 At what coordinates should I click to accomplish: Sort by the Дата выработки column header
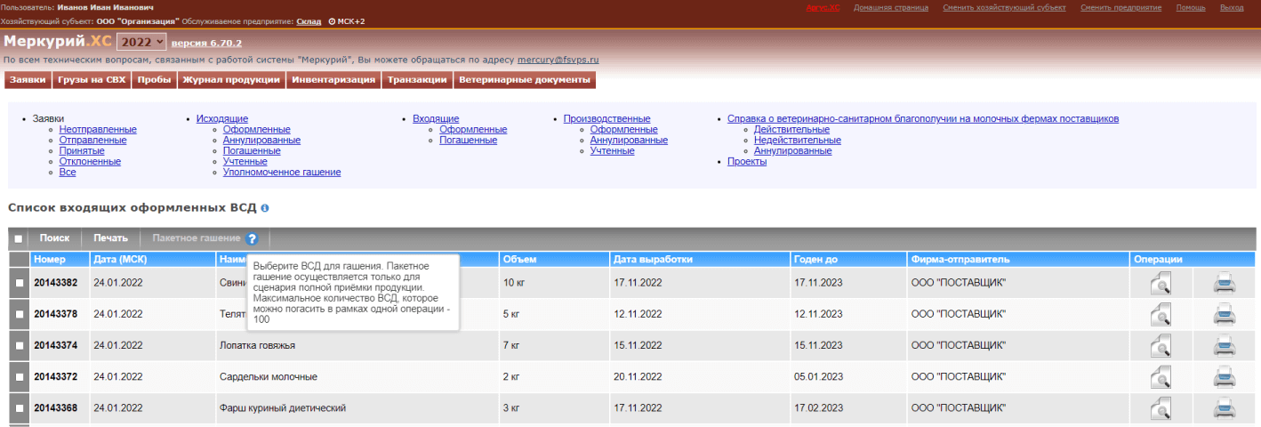coord(653,260)
